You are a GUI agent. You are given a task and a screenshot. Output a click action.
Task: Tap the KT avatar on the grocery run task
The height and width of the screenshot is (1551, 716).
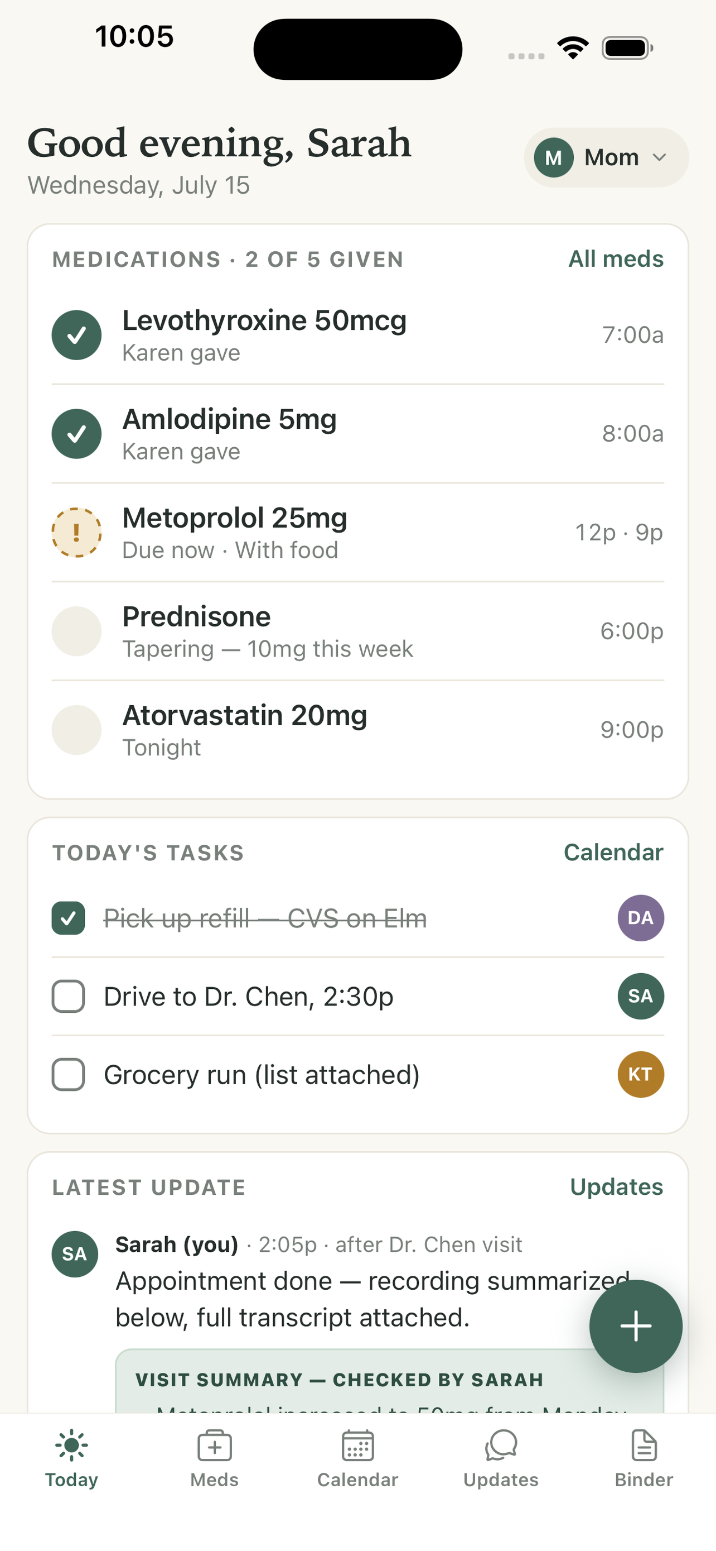point(641,1074)
